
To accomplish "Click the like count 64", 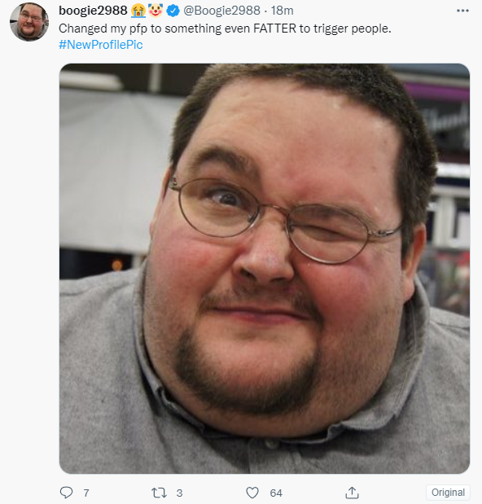I will point(276,493).
